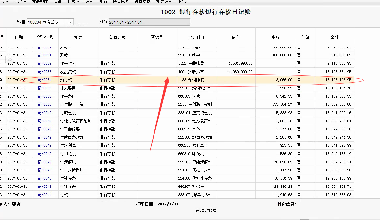Screen dimensions: 380x220
Task: Open voucher 记-0042 in the 付城建税 row
Action: (45, 113)
